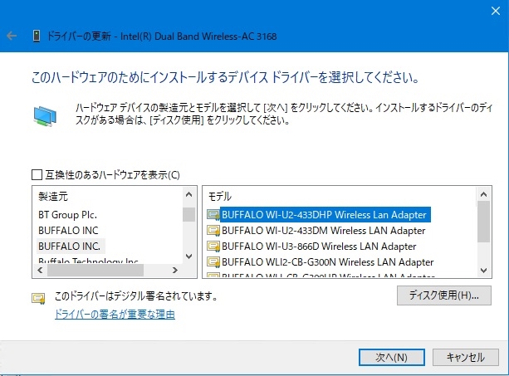
Task: Click manufacturer list scroll right arrow
Action: 175,271
